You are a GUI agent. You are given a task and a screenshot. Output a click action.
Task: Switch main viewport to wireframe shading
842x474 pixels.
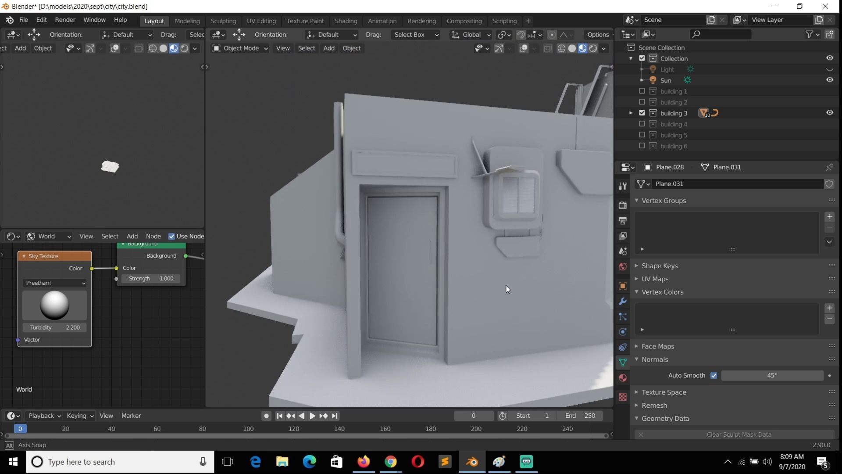pyautogui.click(x=561, y=49)
